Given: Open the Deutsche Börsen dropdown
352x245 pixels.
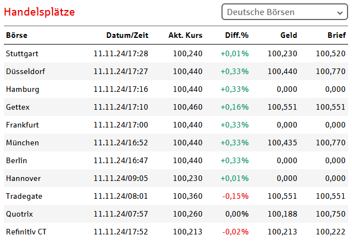Looking at the screenshot, I should [x=285, y=12].
